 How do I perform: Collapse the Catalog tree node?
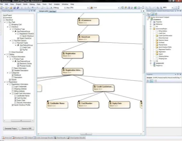tap(5, 54)
